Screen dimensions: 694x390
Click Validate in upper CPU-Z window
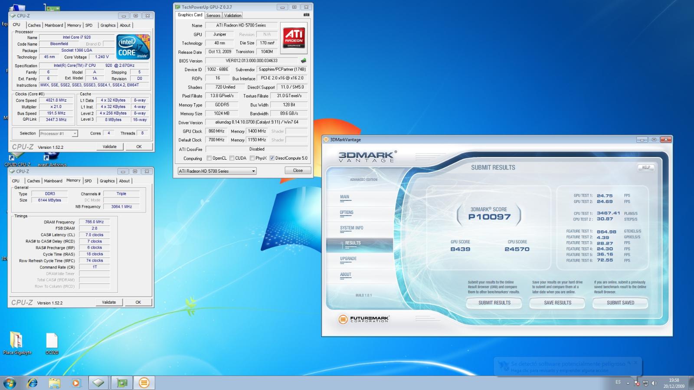109,147
